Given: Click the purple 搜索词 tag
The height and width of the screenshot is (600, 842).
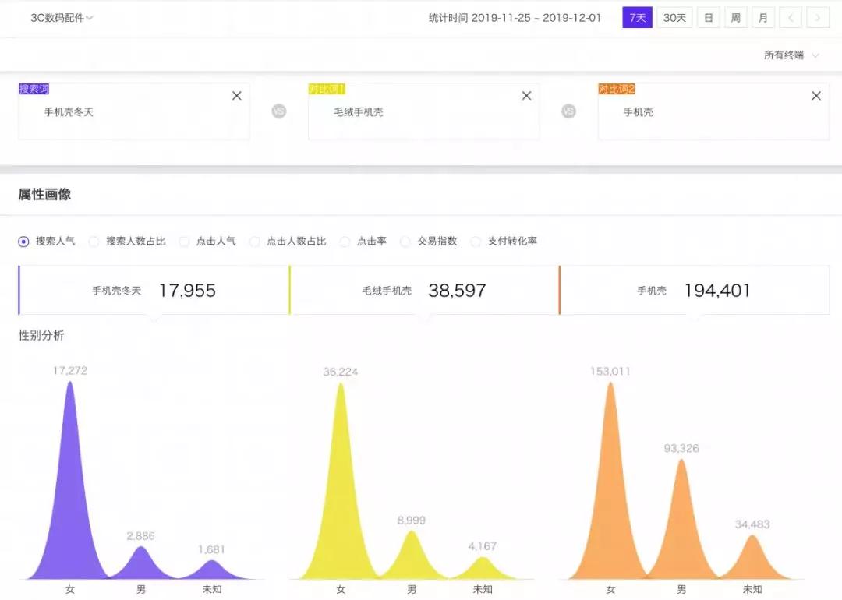Looking at the screenshot, I should coord(34,89).
